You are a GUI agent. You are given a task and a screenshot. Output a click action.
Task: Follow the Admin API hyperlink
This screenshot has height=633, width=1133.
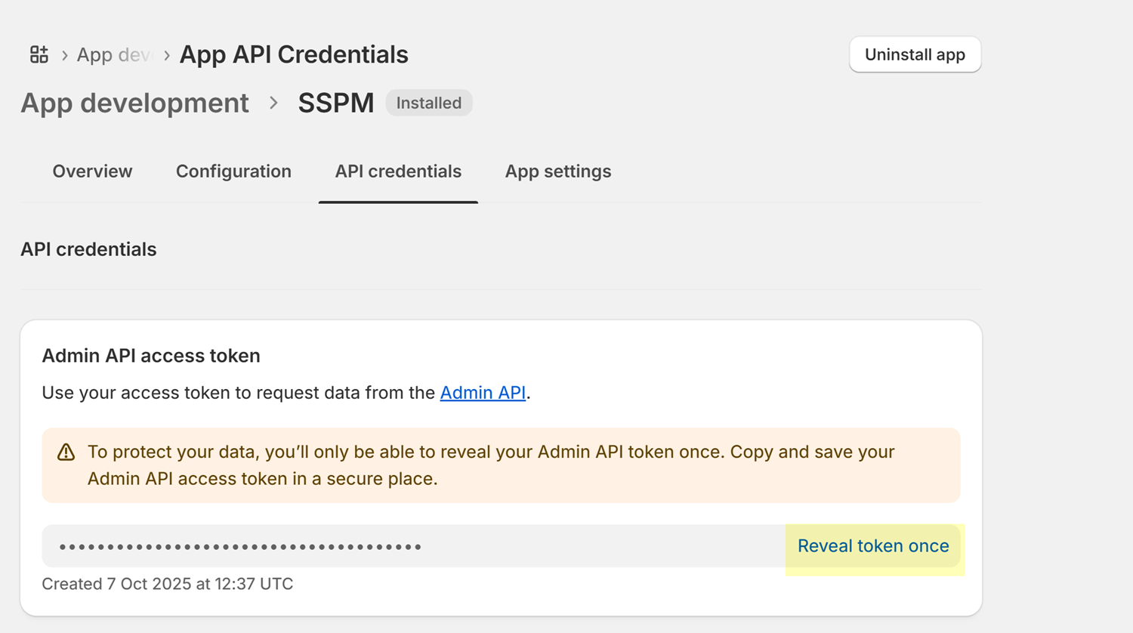click(482, 393)
